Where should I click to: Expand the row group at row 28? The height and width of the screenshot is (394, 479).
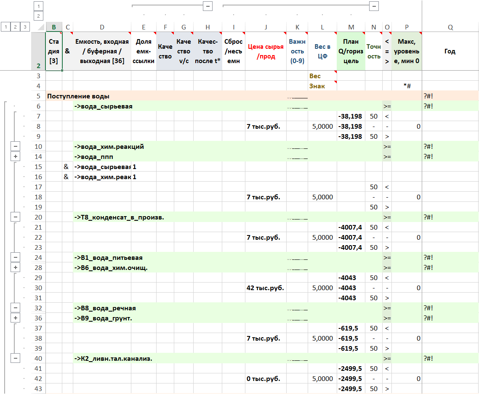point(15,267)
